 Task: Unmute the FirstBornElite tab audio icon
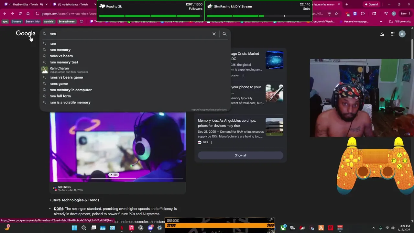click(41, 5)
